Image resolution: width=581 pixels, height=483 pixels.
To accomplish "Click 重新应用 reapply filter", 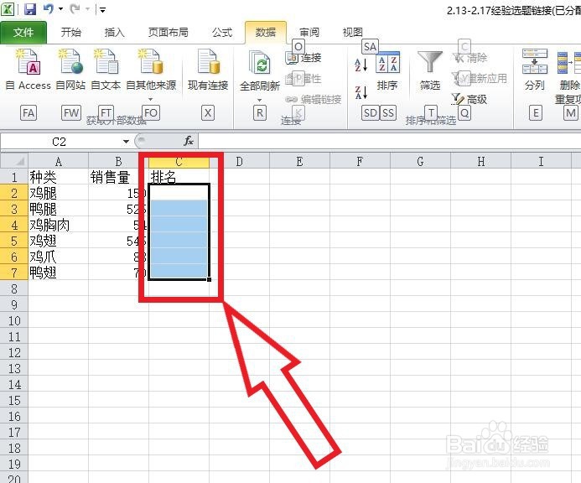I will tap(480, 79).
